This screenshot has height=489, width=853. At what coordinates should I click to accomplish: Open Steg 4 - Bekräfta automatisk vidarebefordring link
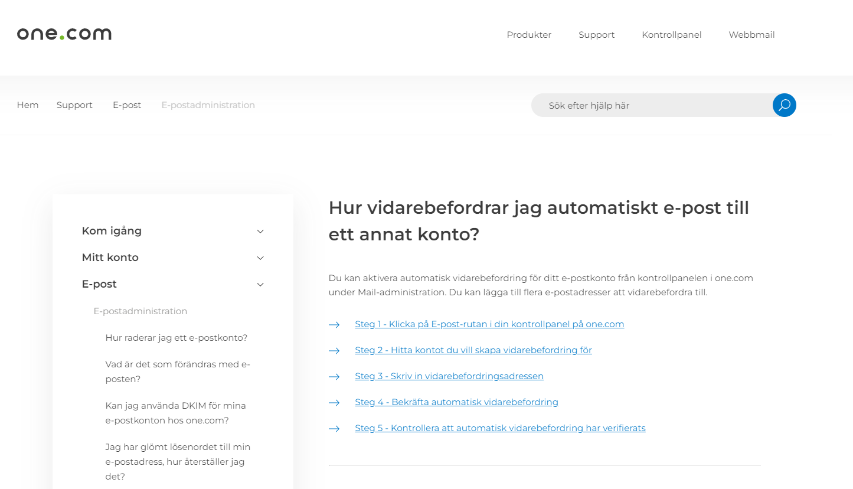coord(456,402)
